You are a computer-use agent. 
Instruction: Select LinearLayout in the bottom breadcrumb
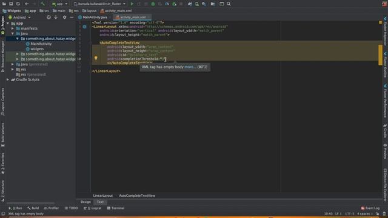click(103, 196)
